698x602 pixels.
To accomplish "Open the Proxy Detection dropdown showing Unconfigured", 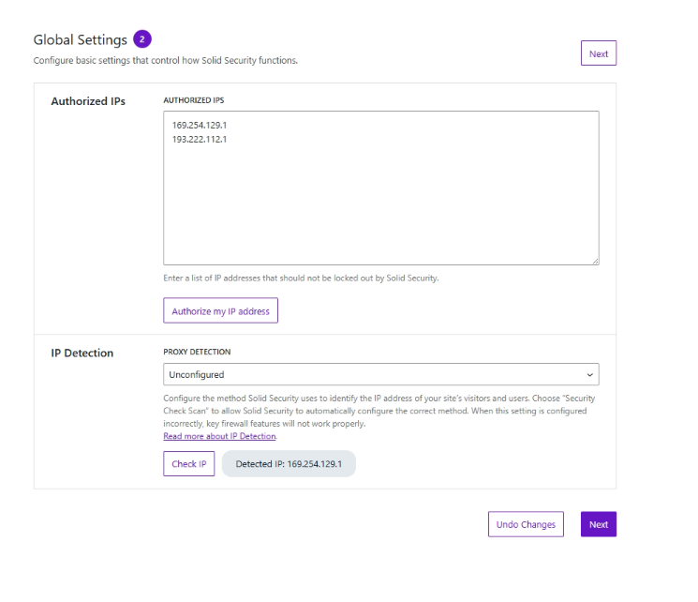I will 381,374.
